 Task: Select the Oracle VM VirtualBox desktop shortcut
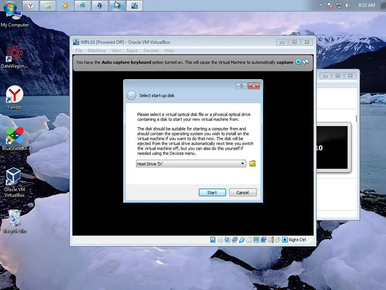pyautogui.click(x=15, y=182)
